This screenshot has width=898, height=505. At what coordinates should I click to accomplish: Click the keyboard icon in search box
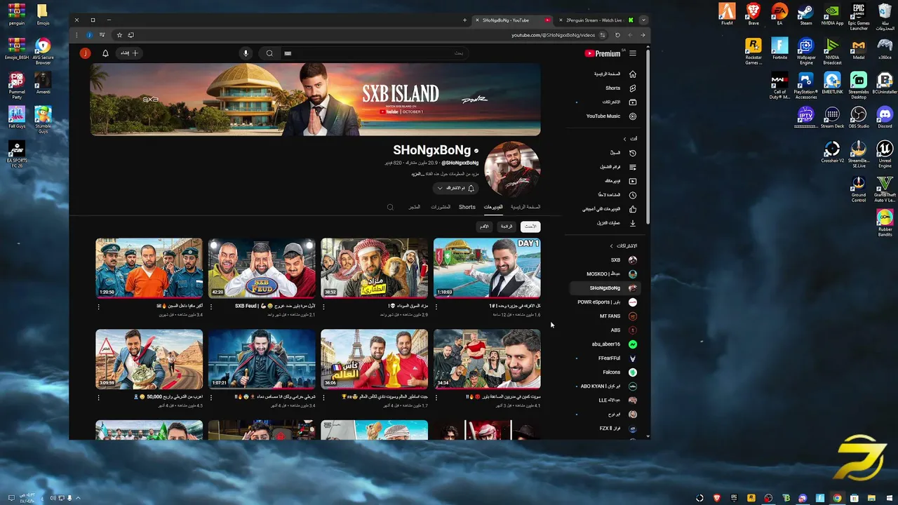coord(288,53)
